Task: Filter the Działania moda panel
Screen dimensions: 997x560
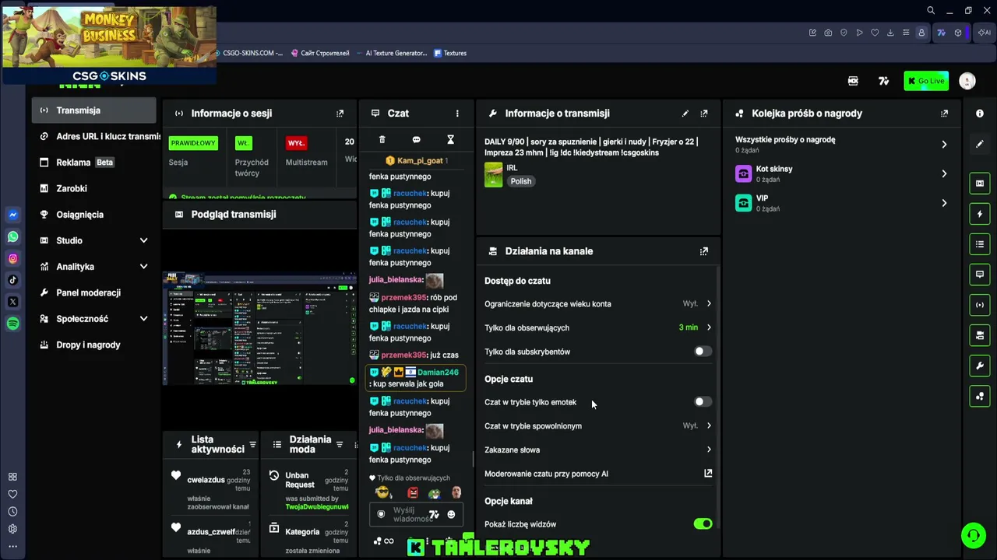Action: point(339,445)
